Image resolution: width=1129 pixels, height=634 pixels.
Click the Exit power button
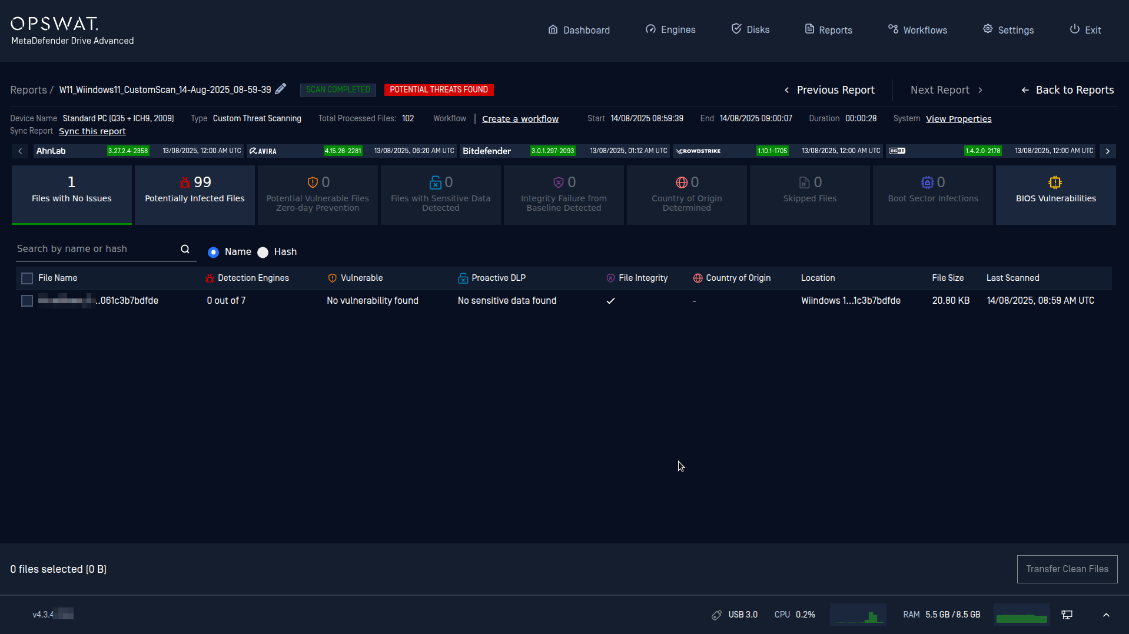1085,30
